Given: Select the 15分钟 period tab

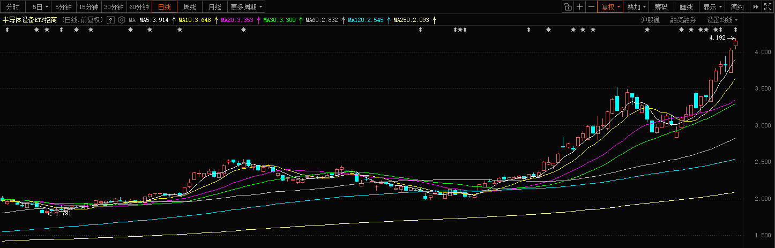Looking at the screenshot, I should point(88,7).
